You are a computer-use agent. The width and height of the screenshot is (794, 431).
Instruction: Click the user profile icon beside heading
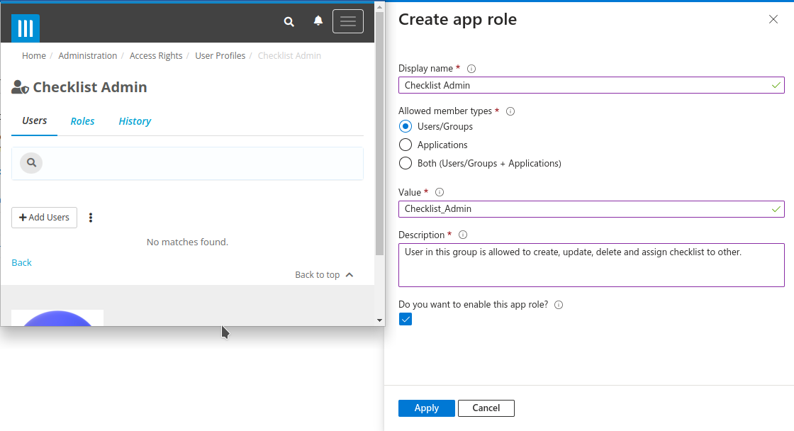click(x=20, y=87)
